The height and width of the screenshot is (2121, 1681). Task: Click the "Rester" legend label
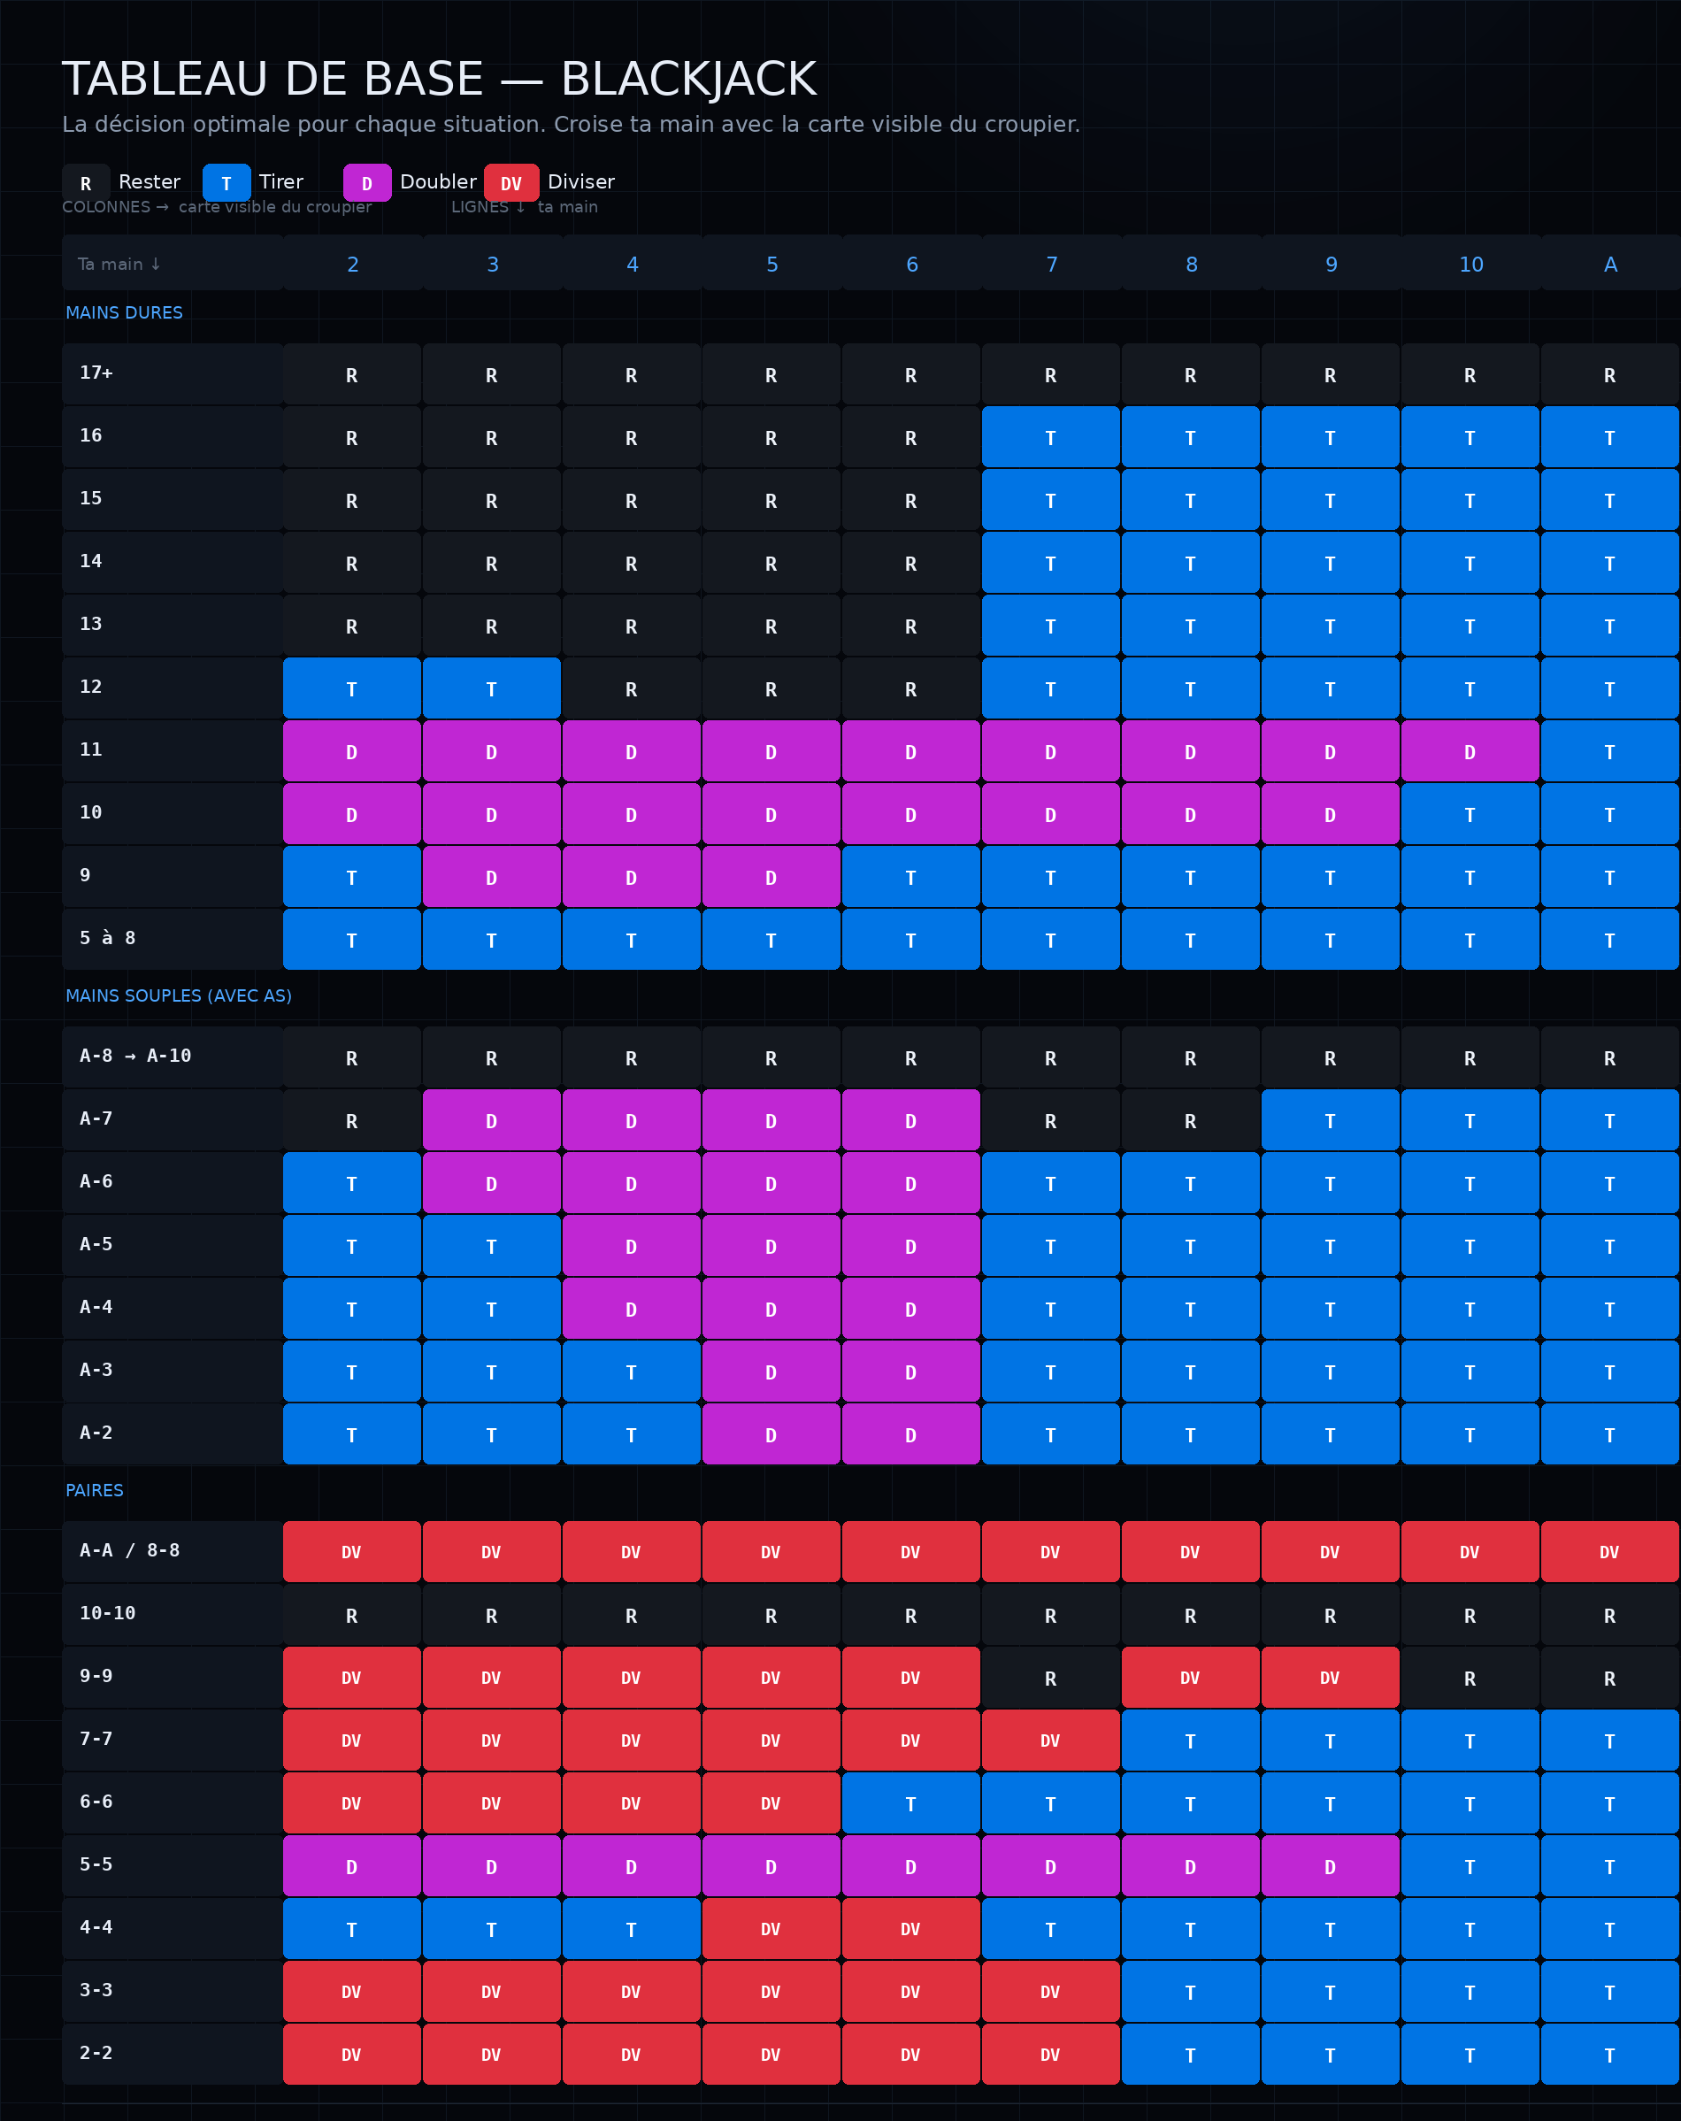coord(150,182)
